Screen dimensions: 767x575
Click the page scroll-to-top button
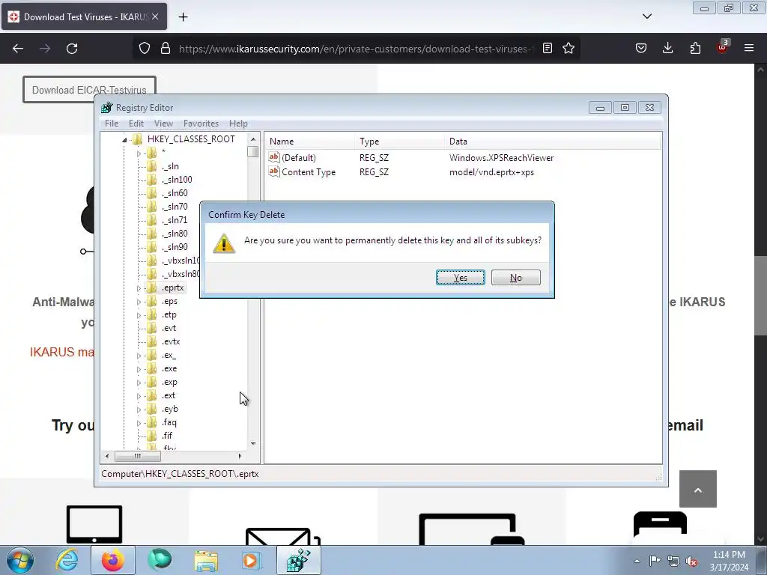(698, 489)
